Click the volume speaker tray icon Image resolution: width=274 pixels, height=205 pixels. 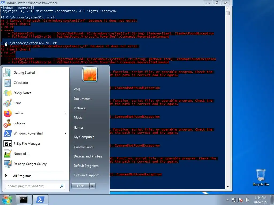(x=247, y=200)
